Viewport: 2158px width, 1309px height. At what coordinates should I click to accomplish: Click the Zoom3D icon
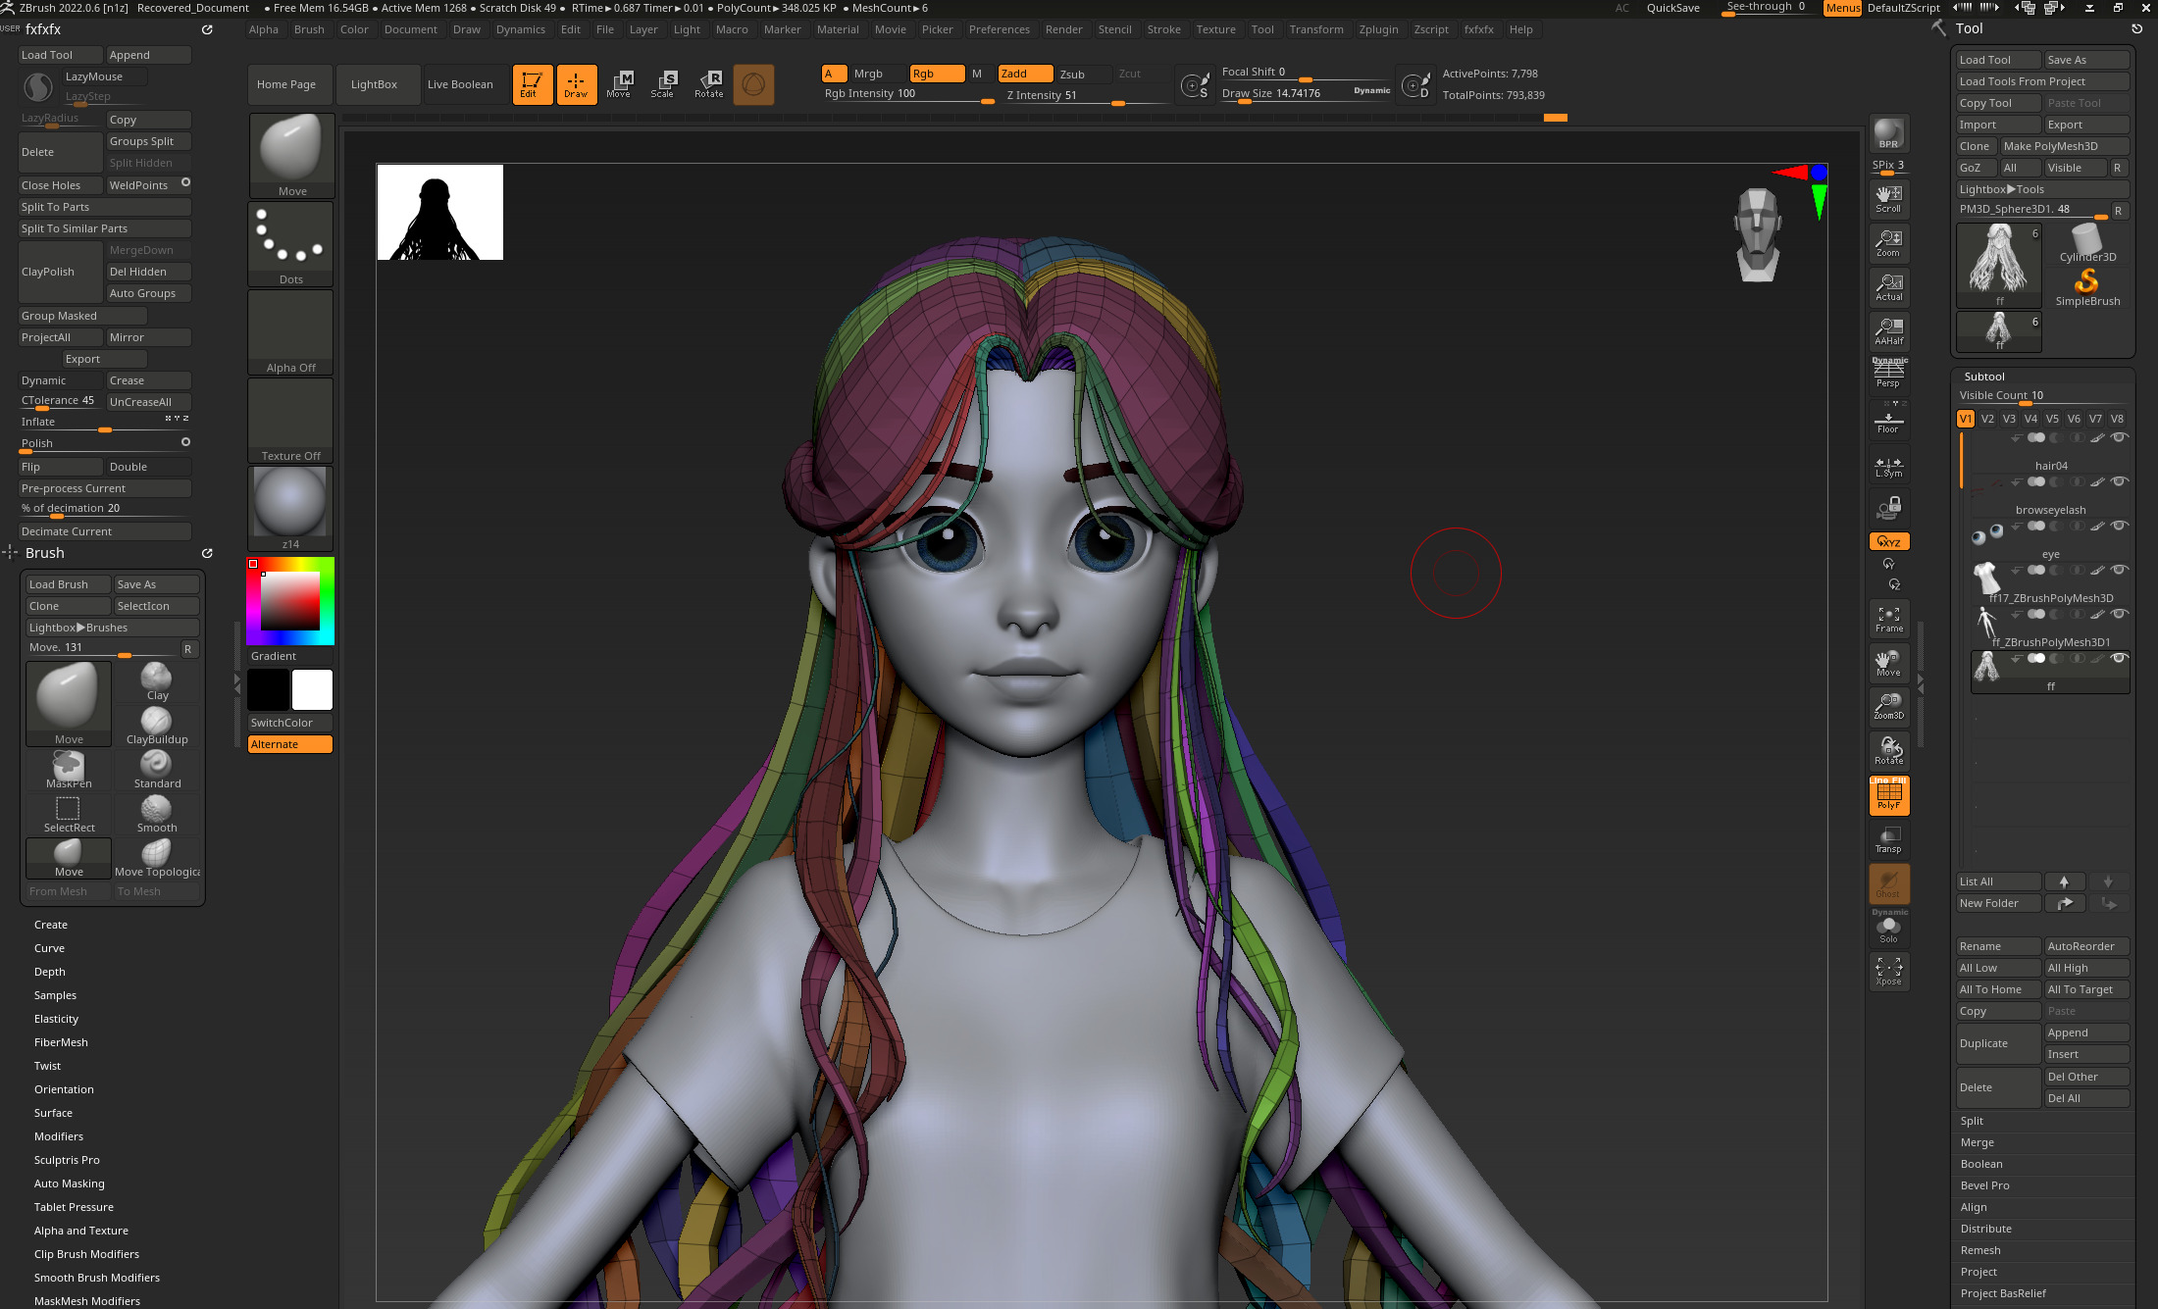click(1888, 706)
